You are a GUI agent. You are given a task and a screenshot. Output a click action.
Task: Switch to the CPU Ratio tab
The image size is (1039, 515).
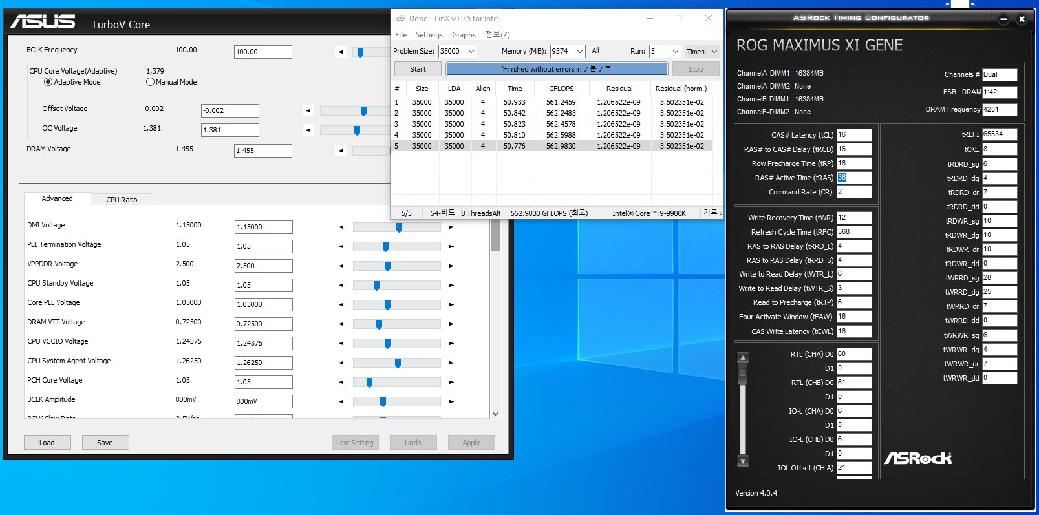coord(122,200)
